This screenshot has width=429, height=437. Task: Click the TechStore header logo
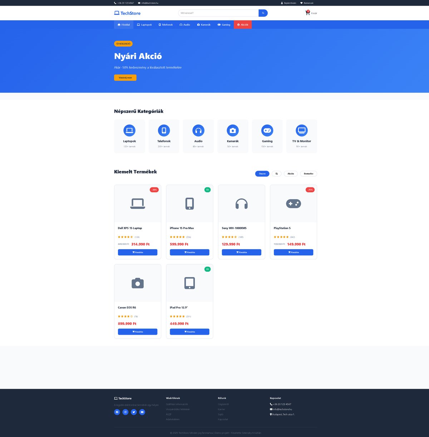tap(127, 13)
